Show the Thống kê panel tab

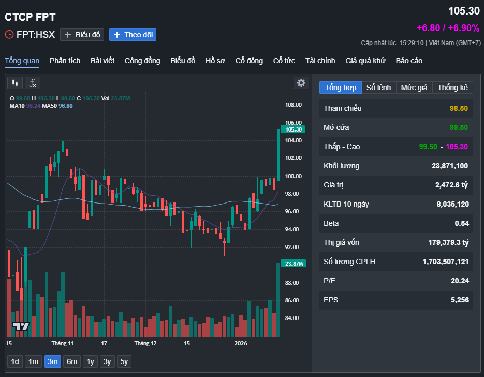(452, 88)
